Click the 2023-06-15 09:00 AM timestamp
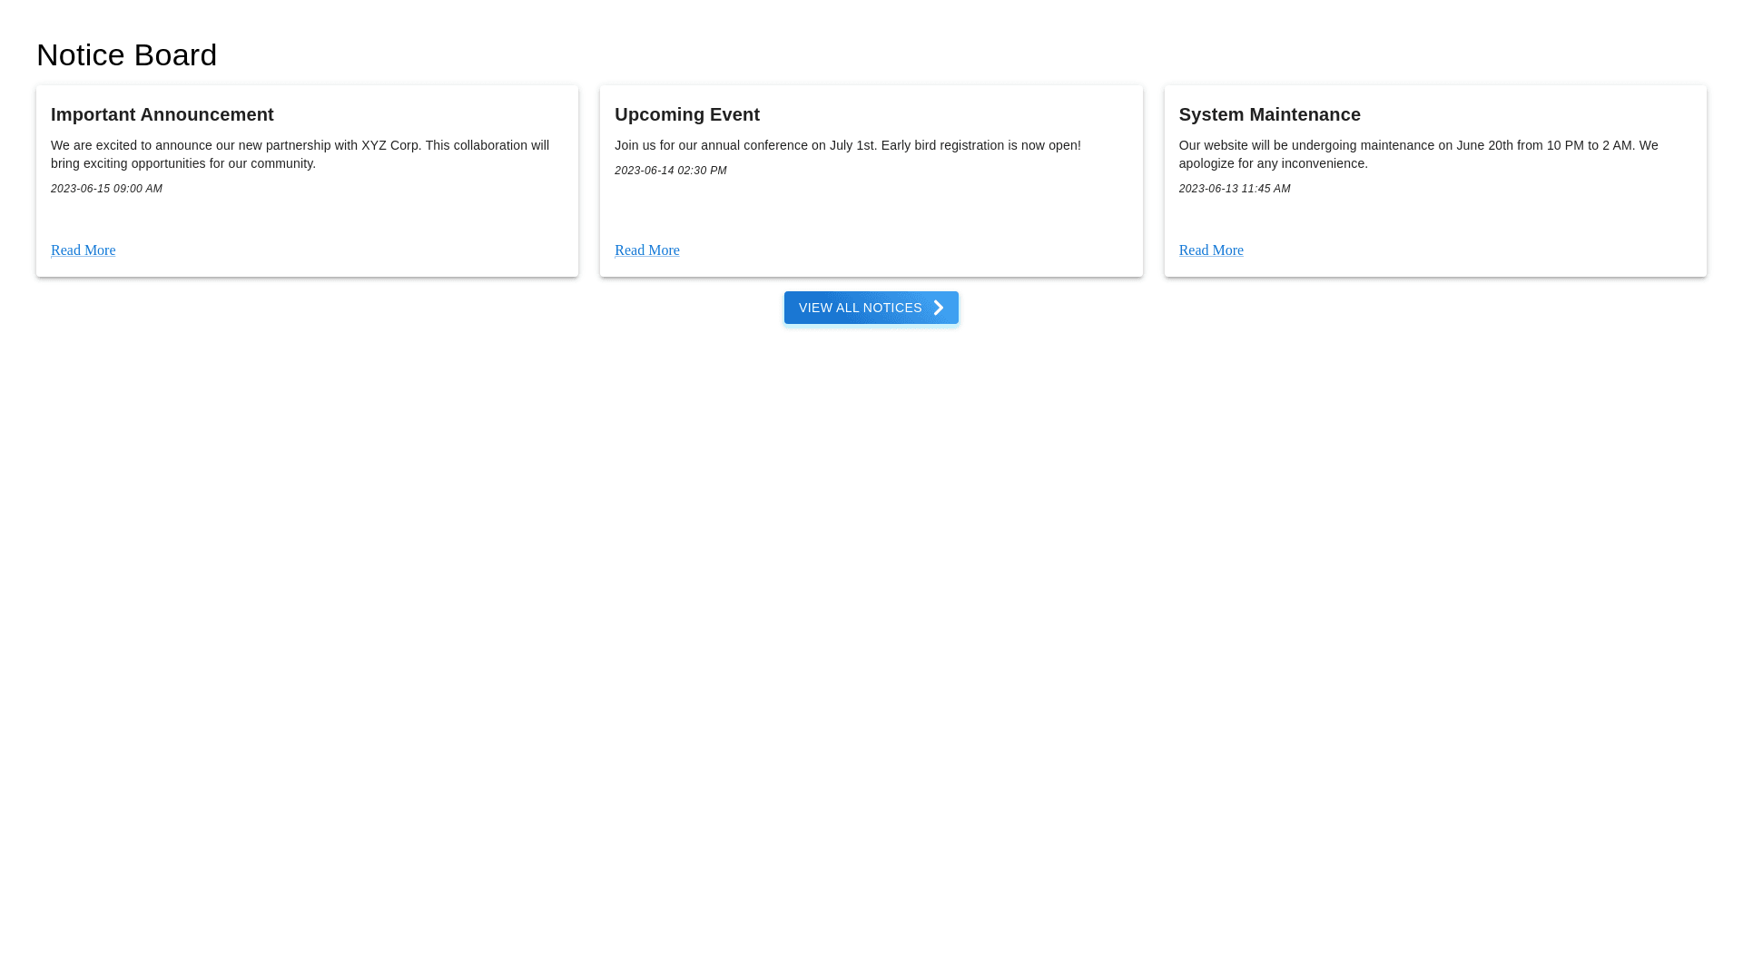 tap(106, 189)
